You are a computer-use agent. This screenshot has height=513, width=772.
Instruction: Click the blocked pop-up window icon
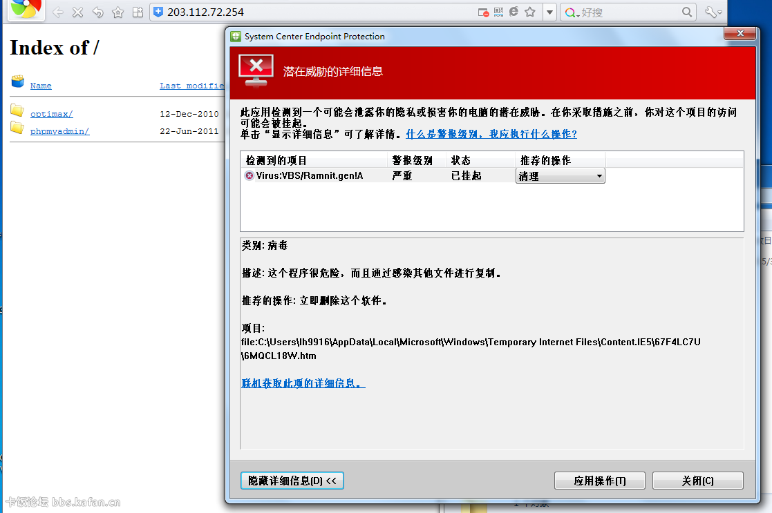(484, 12)
